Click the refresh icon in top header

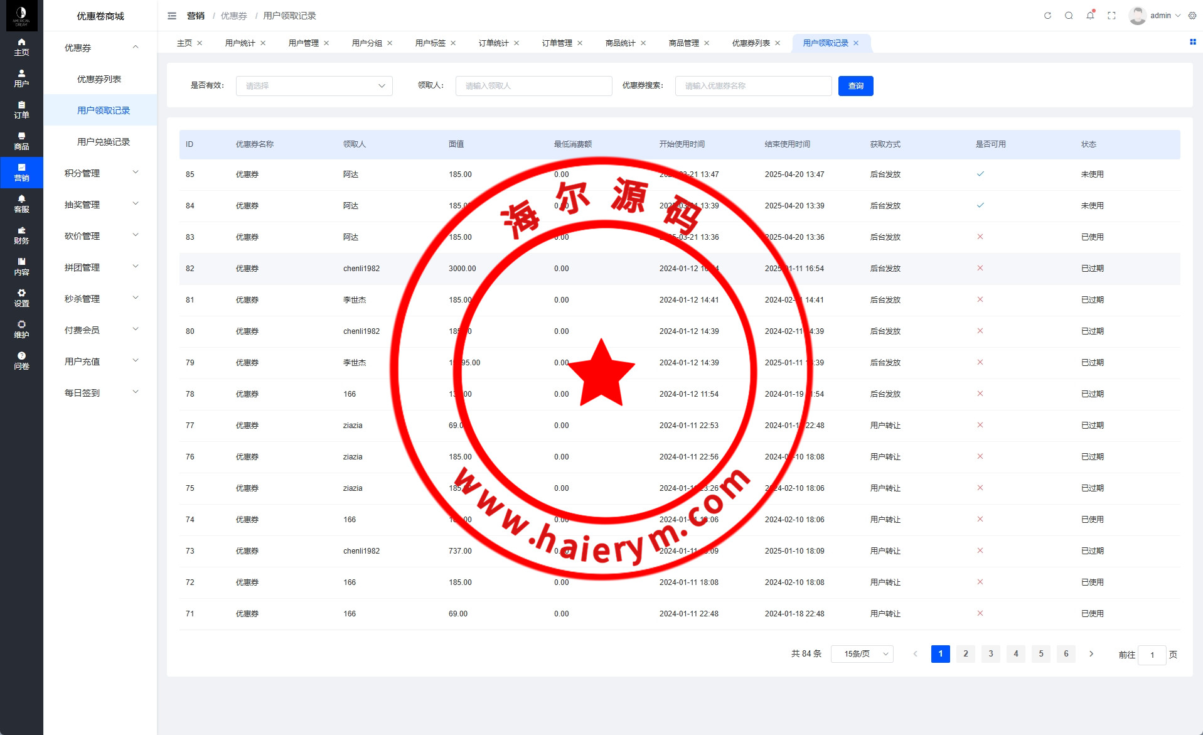click(1047, 16)
